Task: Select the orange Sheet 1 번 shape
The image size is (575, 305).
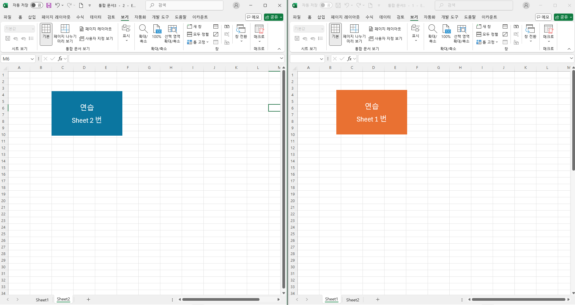Action: 372,112
